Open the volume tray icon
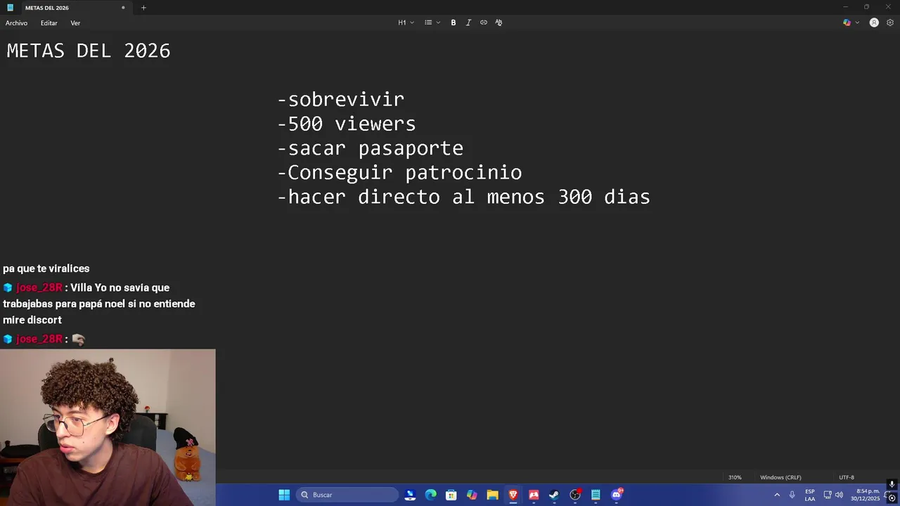 pos(839,495)
